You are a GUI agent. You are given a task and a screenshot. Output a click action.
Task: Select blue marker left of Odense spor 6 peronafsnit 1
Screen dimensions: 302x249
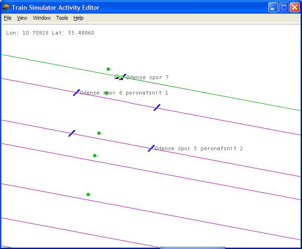[76, 93]
